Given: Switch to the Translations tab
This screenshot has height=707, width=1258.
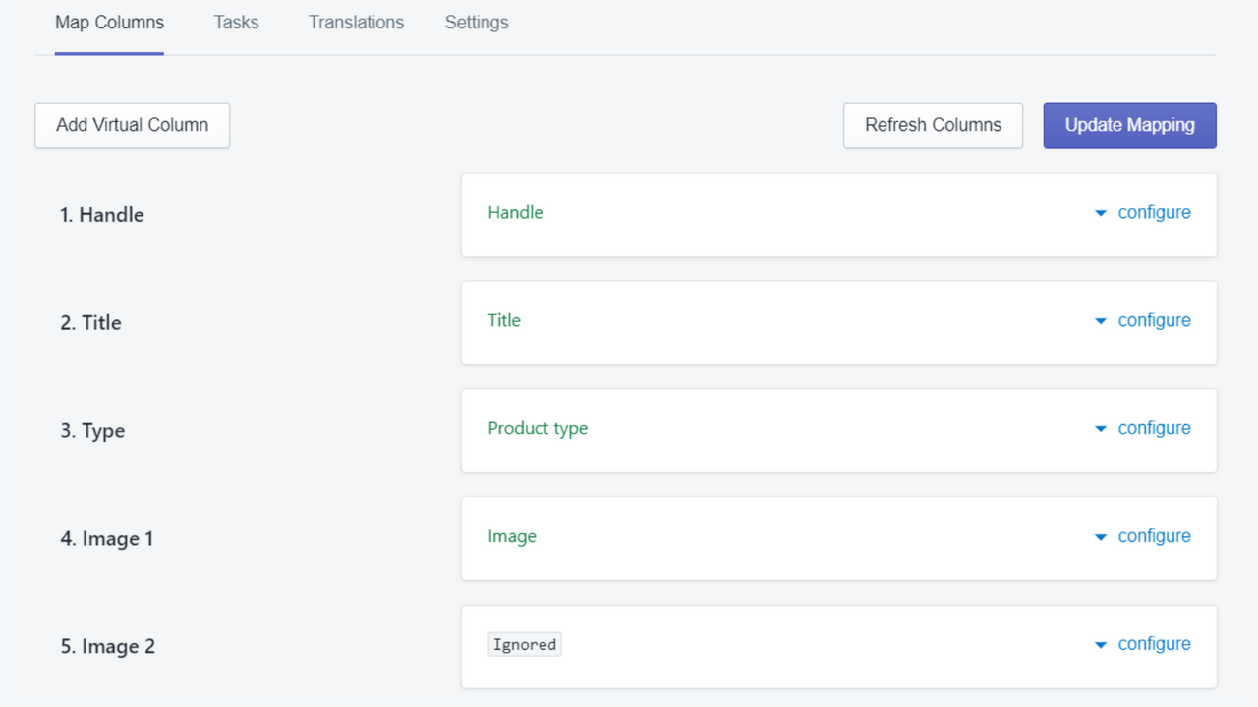Looking at the screenshot, I should point(356,22).
